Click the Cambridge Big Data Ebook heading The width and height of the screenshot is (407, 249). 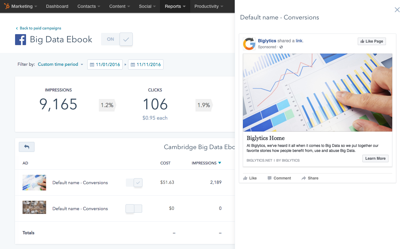[199, 147]
